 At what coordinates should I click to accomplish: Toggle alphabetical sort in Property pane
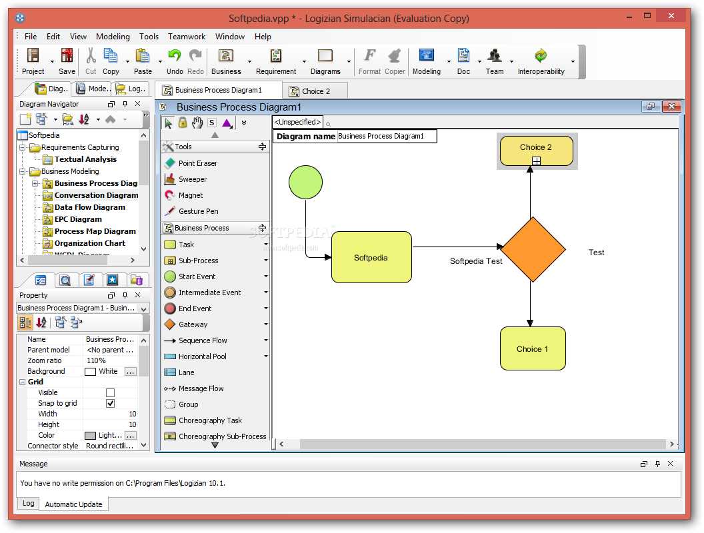[41, 322]
